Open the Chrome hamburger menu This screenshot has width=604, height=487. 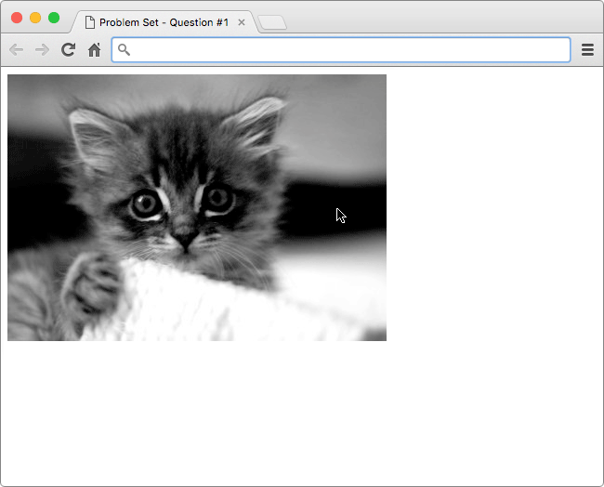point(587,50)
